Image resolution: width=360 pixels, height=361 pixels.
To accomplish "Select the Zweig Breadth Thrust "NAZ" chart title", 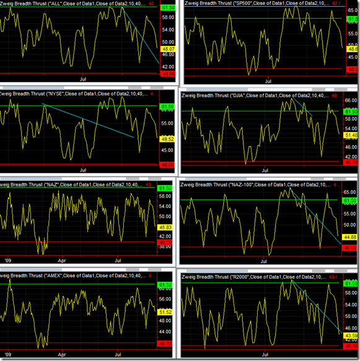I will coord(71,185).
